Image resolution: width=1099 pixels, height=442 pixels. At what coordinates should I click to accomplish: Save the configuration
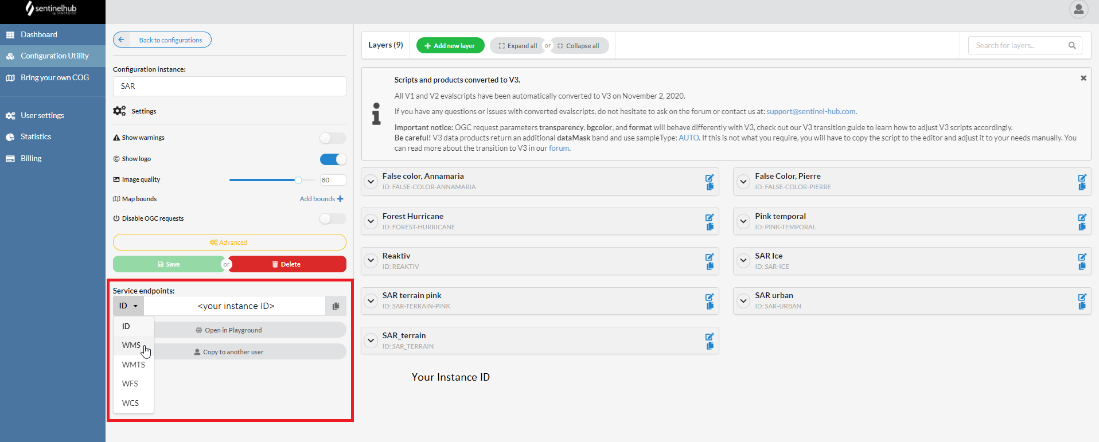click(x=169, y=264)
